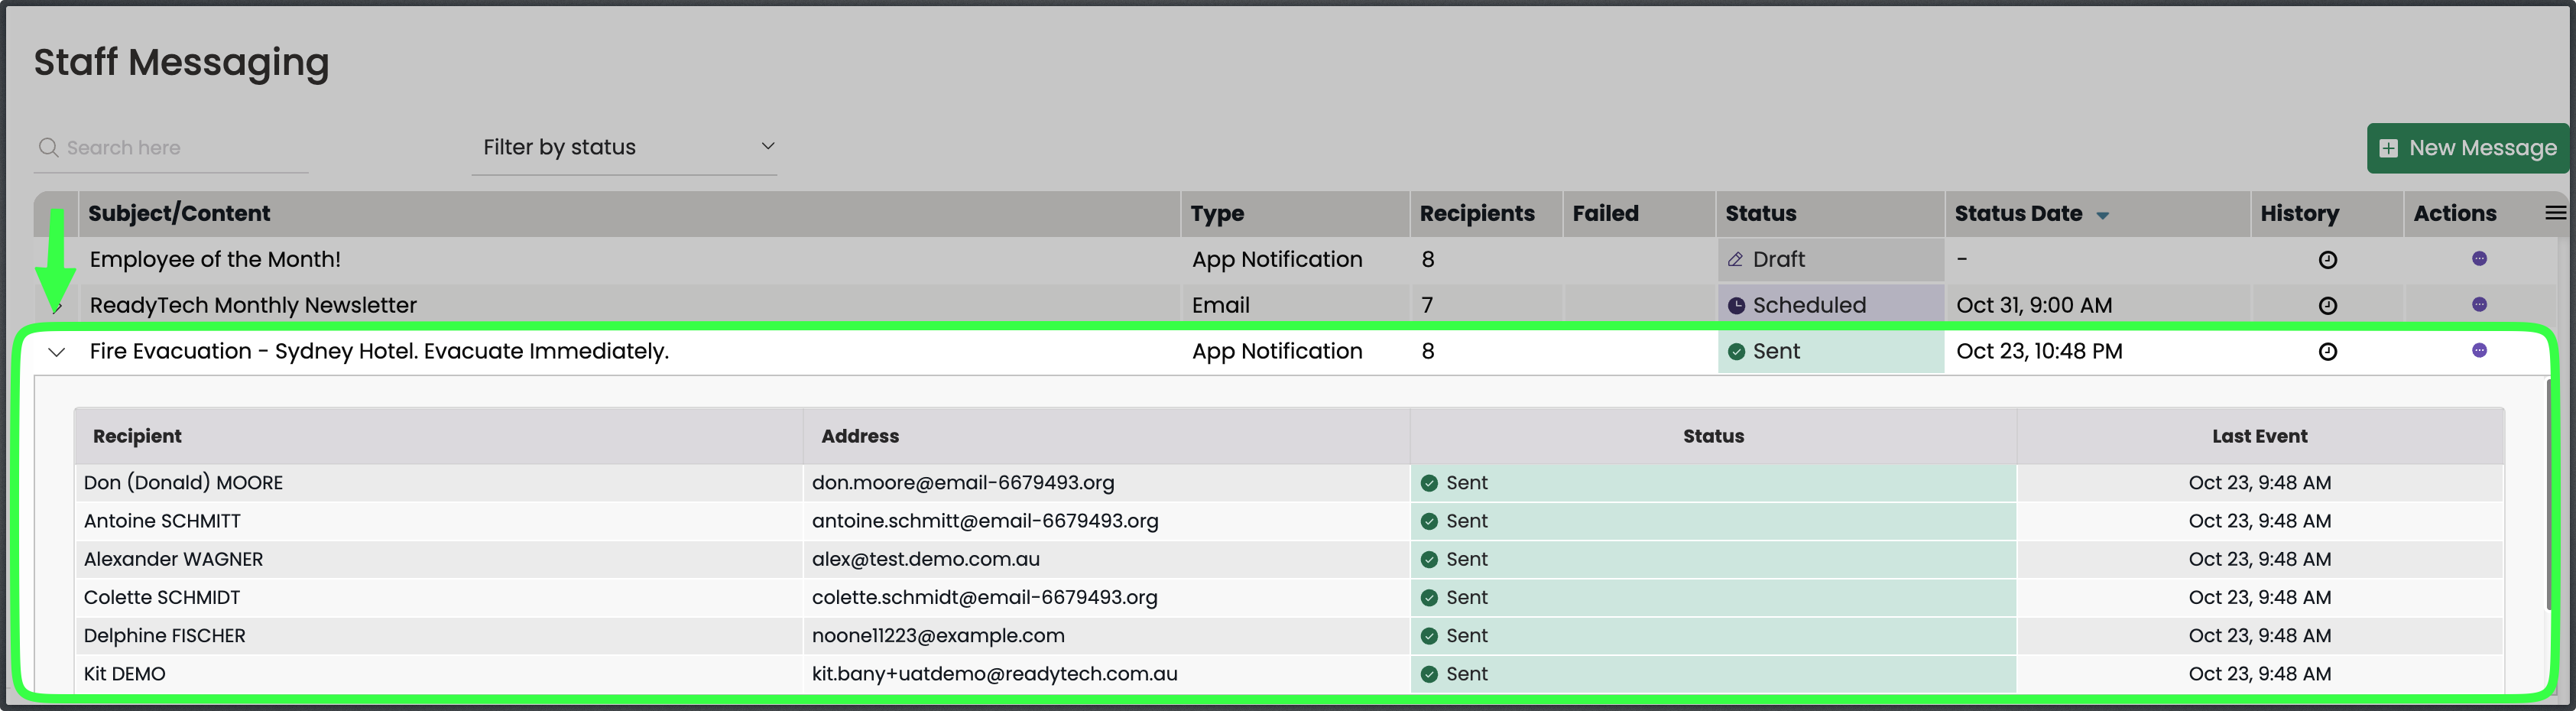Open history for Employee of the Month row
The image size is (2576, 711).
click(x=2327, y=260)
